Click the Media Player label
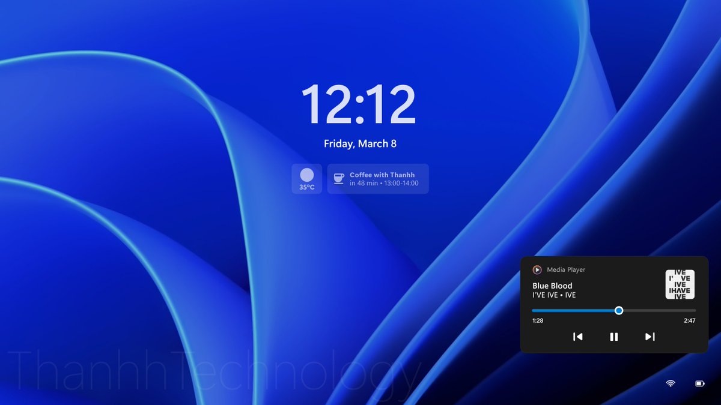Viewport: 721px width, 405px height. pyautogui.click(x=566, y=270)
